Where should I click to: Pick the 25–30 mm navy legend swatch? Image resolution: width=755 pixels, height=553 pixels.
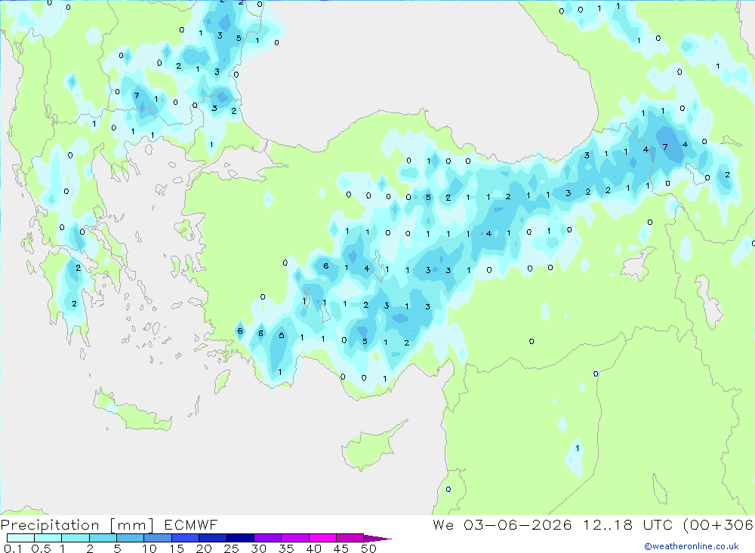240,538
